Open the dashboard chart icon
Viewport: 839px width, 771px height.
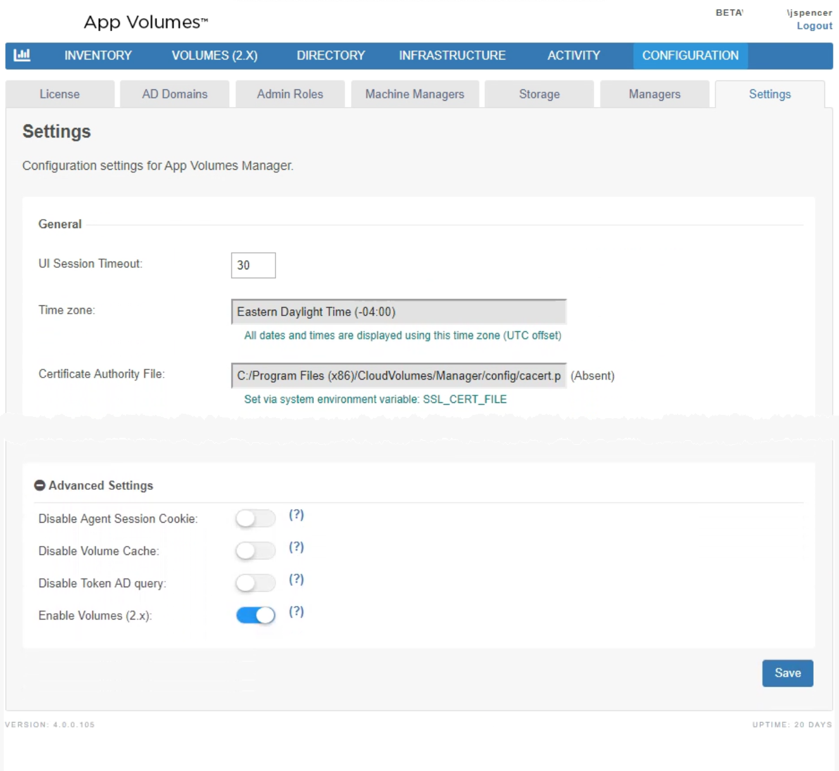(22, 55)
